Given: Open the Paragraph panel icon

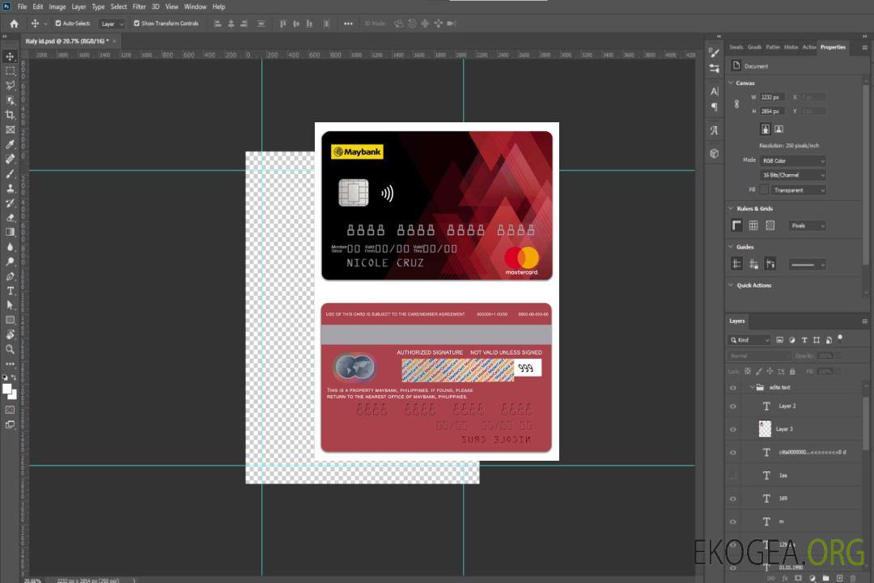Looking at the screenshot, I should tap(715, 107).
